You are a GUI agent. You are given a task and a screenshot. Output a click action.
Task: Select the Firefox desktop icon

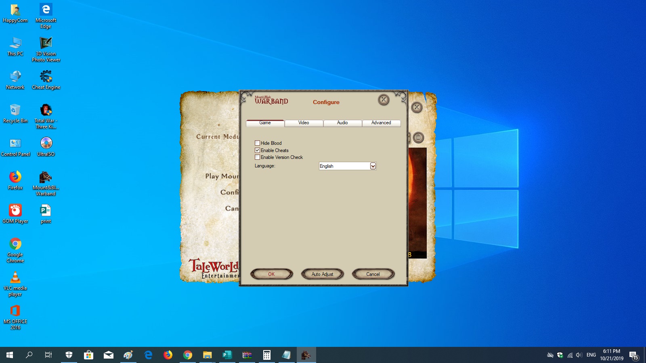click(15, 180)
